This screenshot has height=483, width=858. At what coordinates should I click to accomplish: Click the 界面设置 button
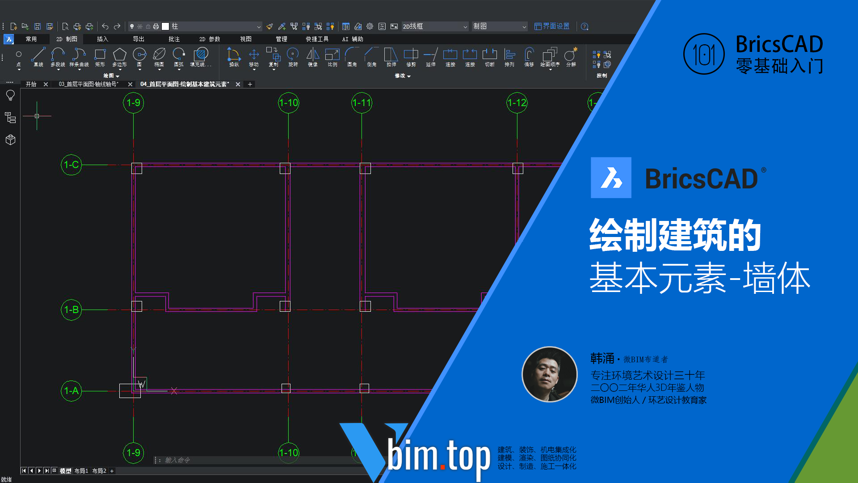click(x=552, y=27)
